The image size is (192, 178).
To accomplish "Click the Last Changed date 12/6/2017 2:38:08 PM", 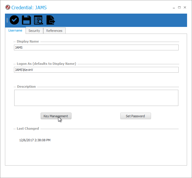I will 35,140.
